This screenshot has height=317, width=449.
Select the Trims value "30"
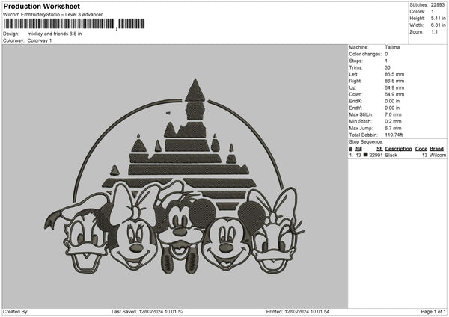(x=388, y=67)
